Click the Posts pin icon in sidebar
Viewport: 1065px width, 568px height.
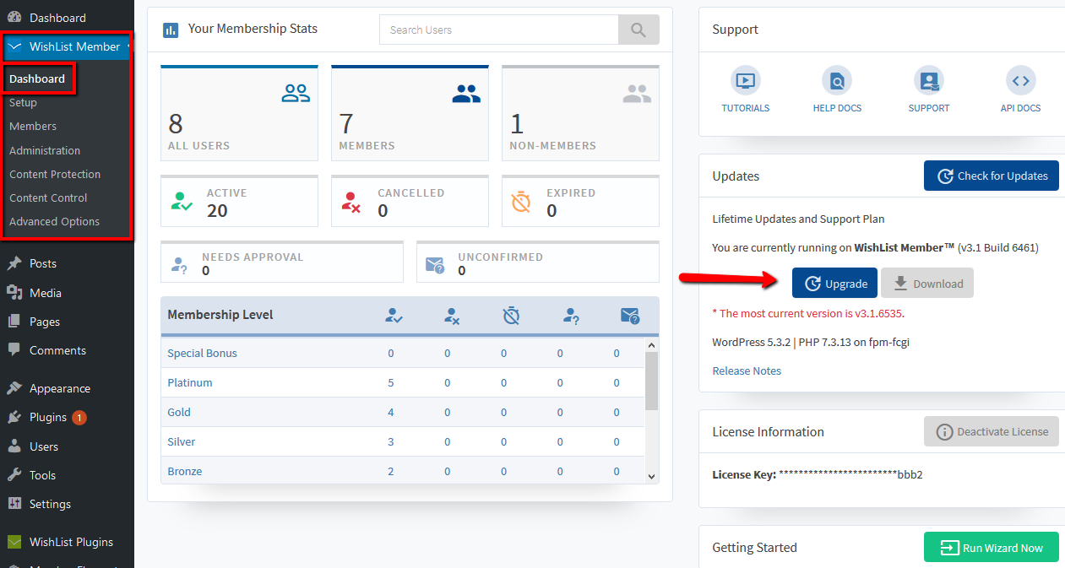(x=14, y=263)
